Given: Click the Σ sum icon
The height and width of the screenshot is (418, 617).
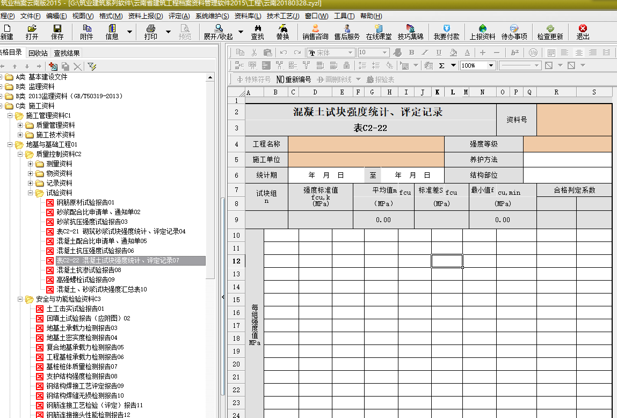Looking at the screenshot, I should (x=442, y=65).
